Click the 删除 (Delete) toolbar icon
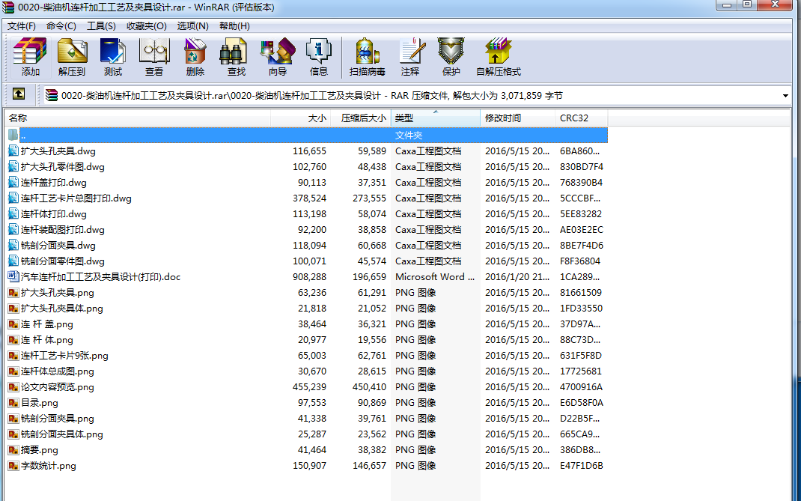The height and width of the screenshot is (501, 801). pos(195,57)
